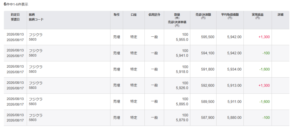
Task: Click the 5,880.00 average cost cell
Action: tap(230, 118)
